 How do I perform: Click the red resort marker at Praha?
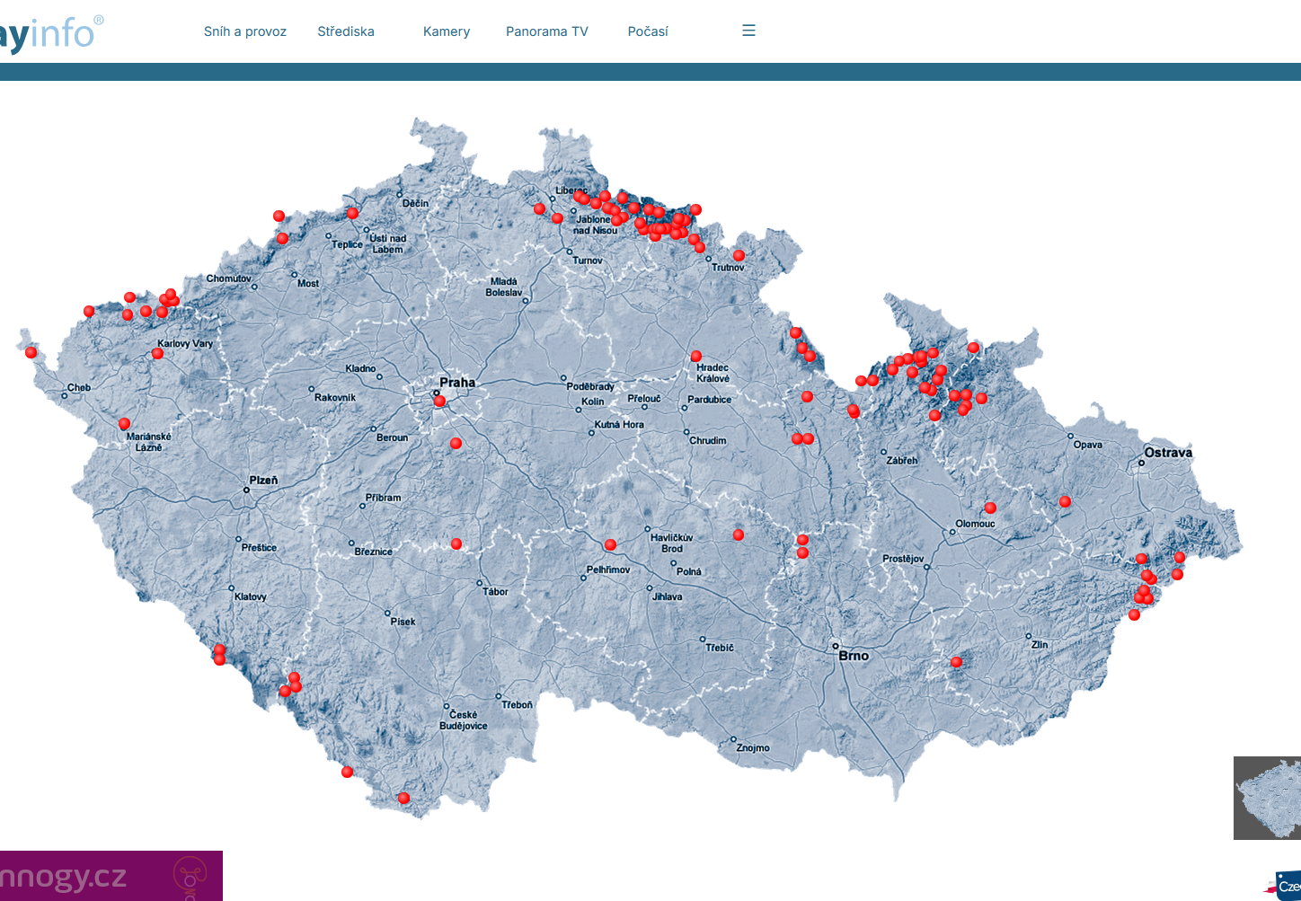click(x=439, y=401)
